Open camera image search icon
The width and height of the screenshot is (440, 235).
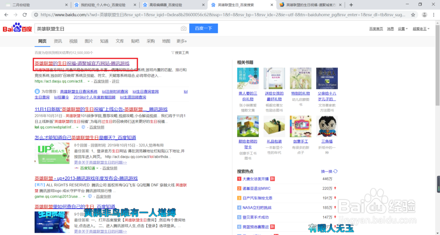(x=183, y=29)
